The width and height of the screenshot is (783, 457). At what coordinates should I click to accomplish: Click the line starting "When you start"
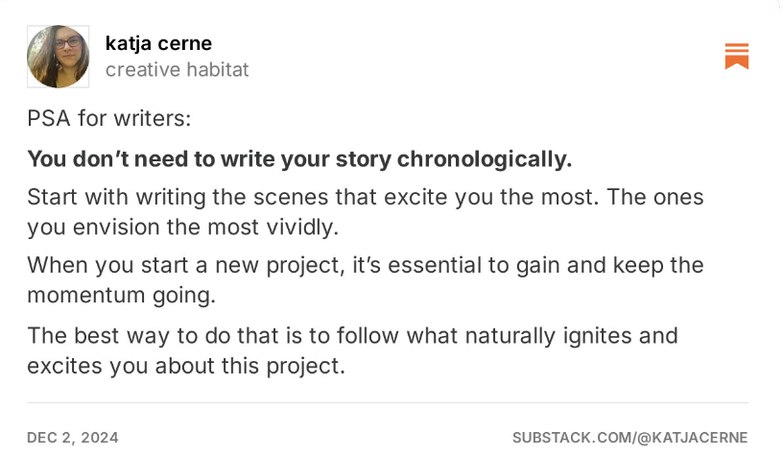coord(365,264)
